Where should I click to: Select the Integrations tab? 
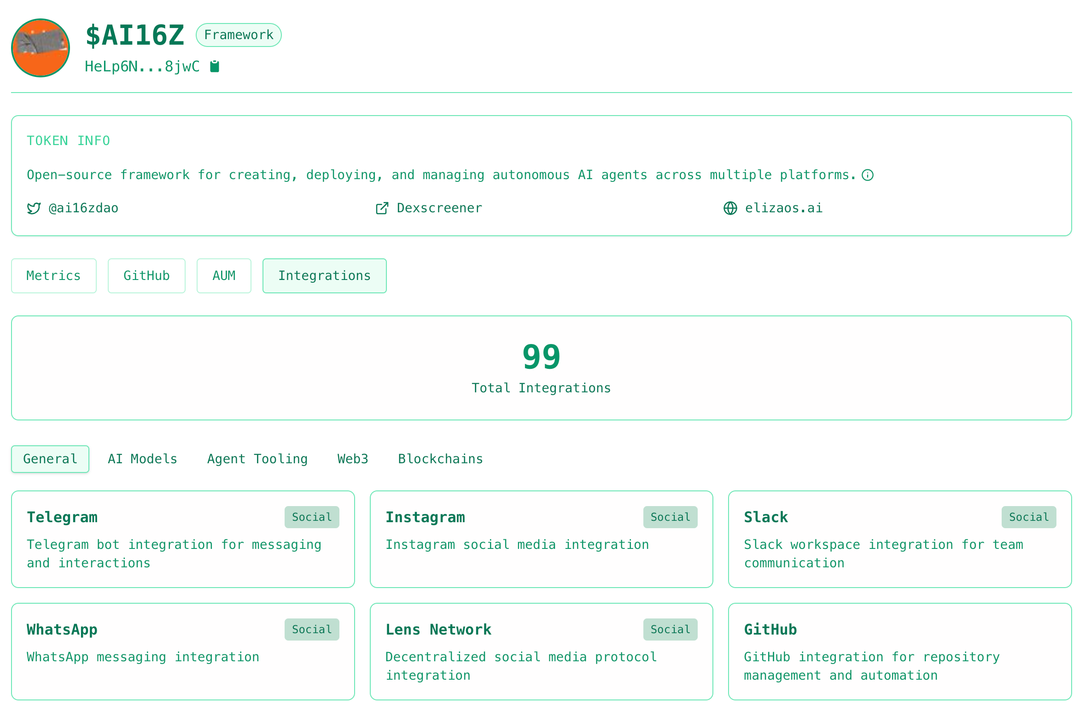point(325,276)
